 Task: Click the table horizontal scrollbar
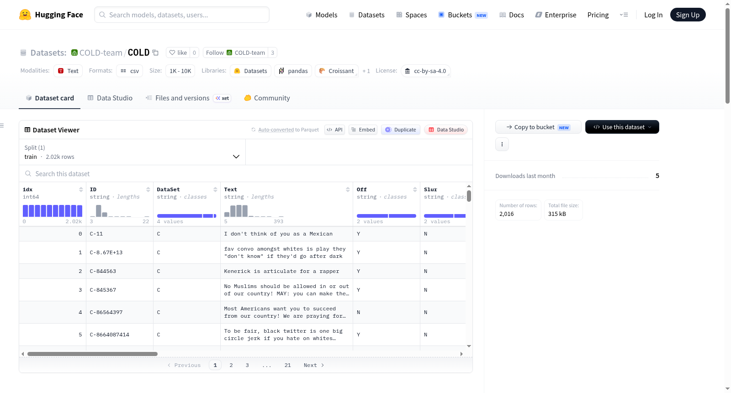point(92,354)
